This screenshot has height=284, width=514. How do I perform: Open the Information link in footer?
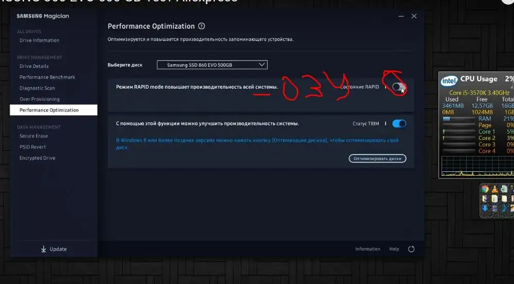(368, 249)
